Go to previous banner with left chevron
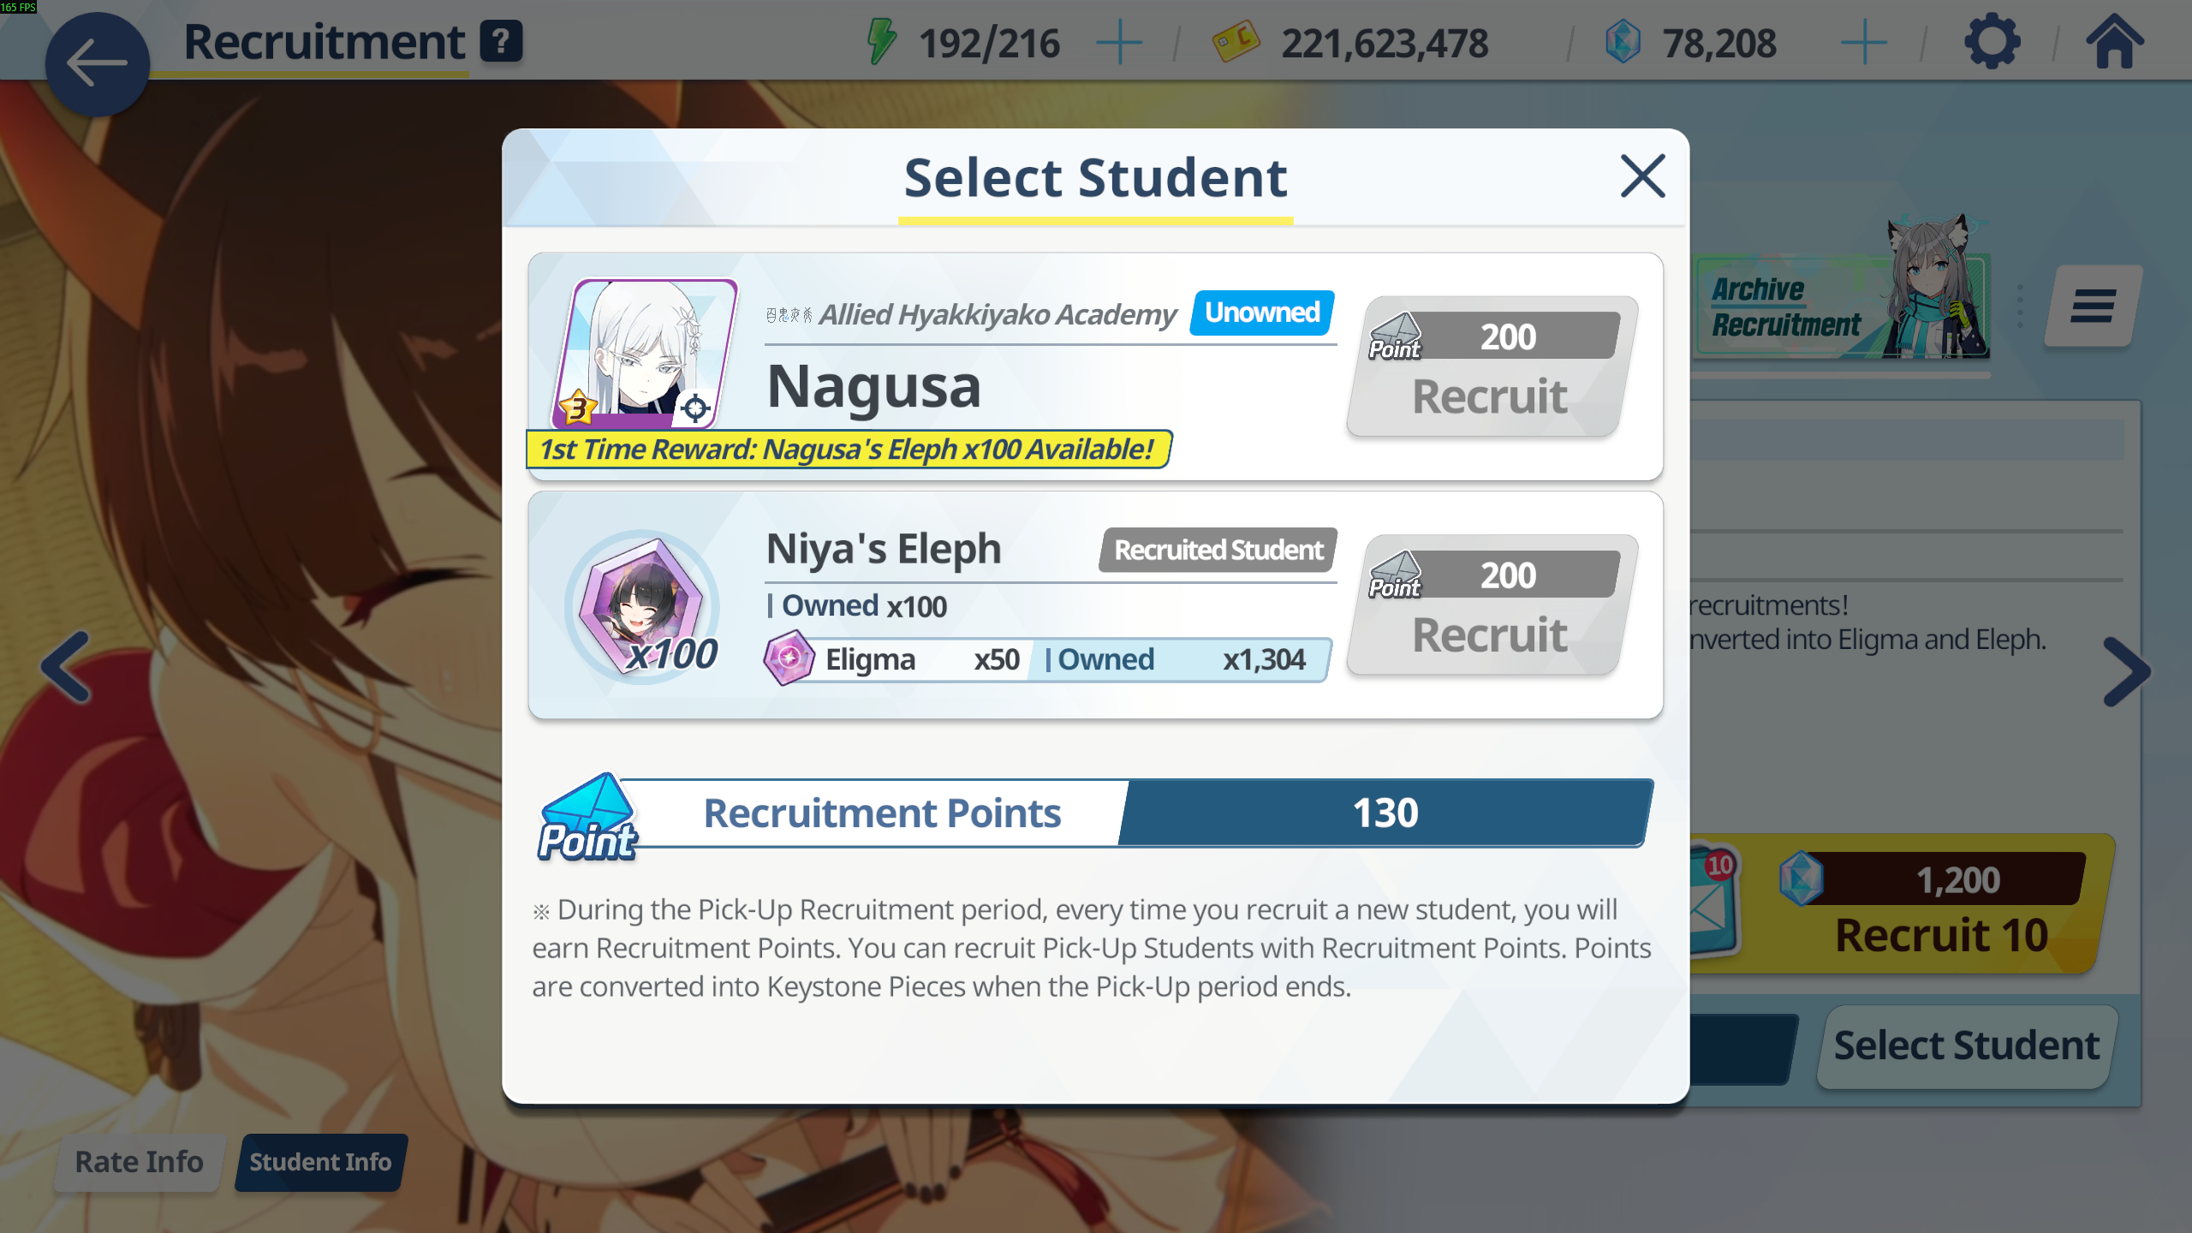 tap(66, 668)
